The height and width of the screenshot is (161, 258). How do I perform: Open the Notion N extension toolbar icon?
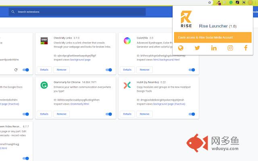tap(244, 2)
